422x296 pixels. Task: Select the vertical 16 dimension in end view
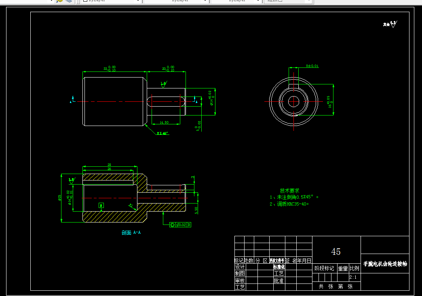coord(330,102)
